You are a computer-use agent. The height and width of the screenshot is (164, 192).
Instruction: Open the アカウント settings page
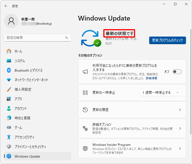pos(38,108)
